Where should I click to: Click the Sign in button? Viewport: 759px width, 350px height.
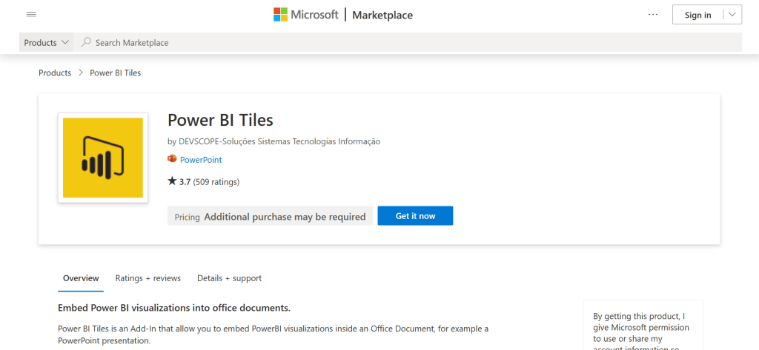coord(697,15)
